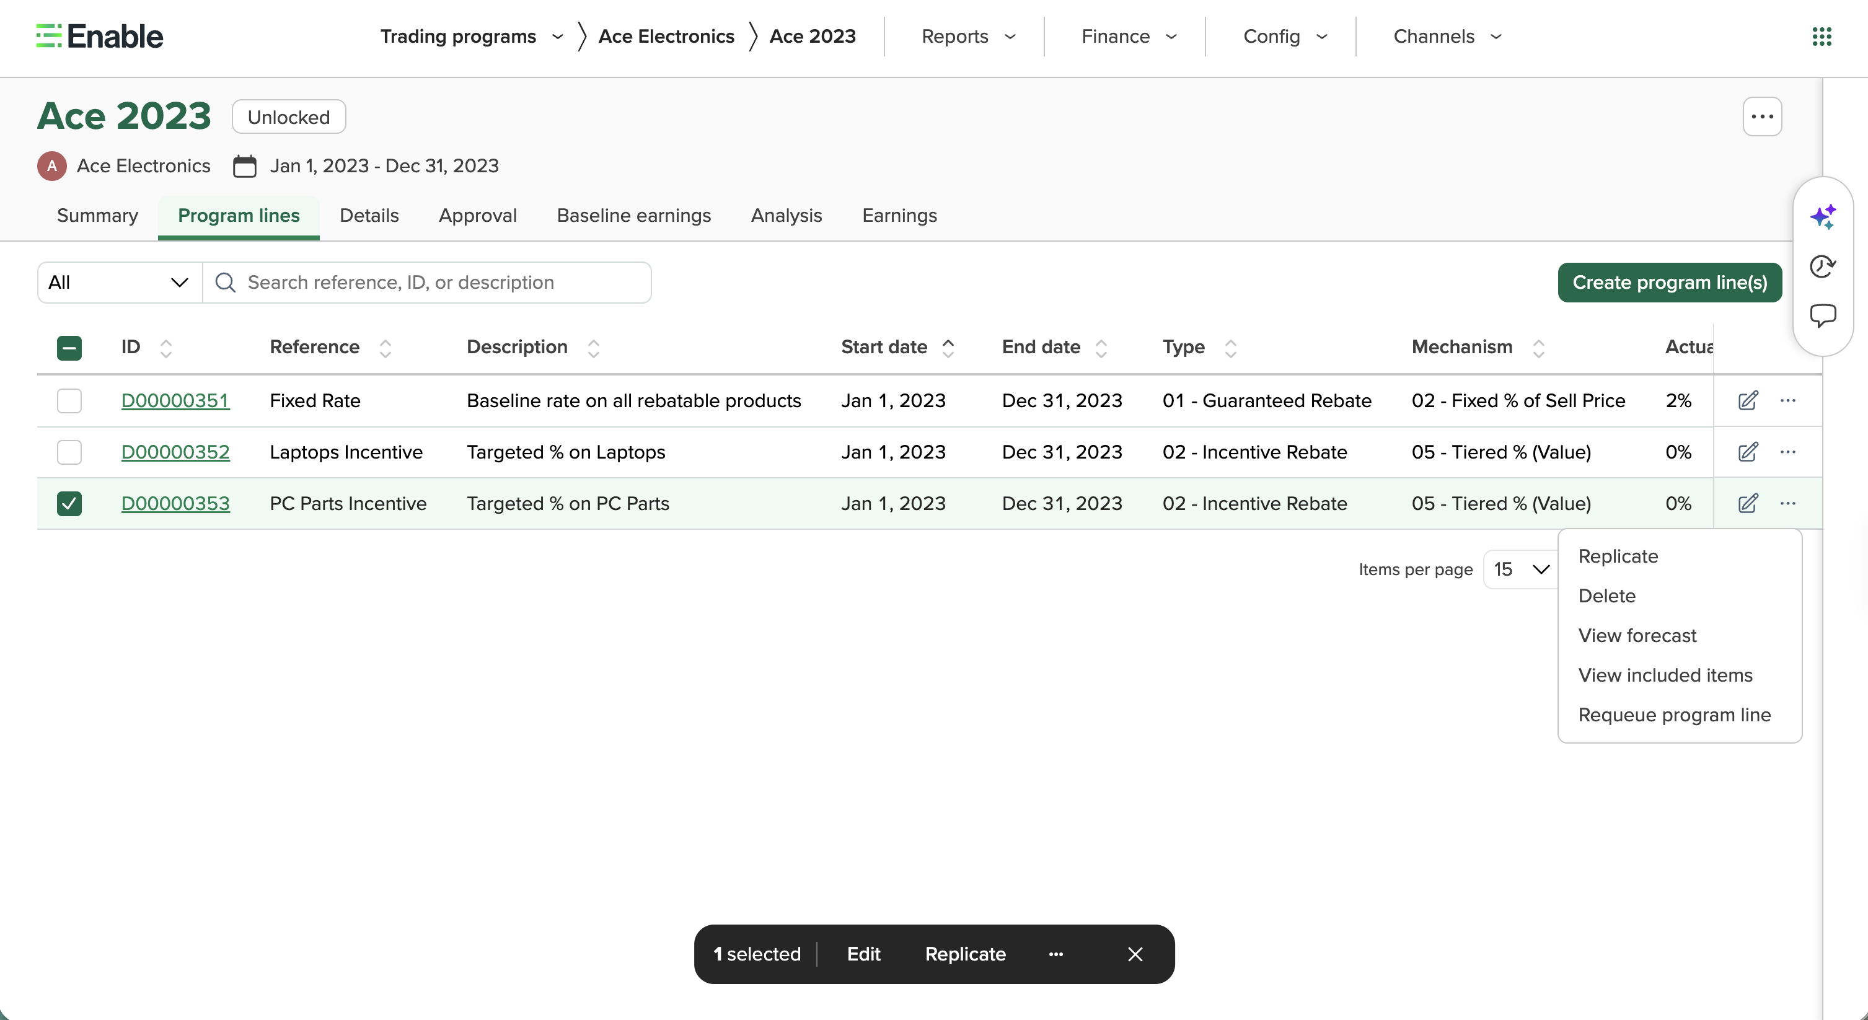Expand the Channels menu
This screenshot has width=1868, height=1020.
[1447, 36]
